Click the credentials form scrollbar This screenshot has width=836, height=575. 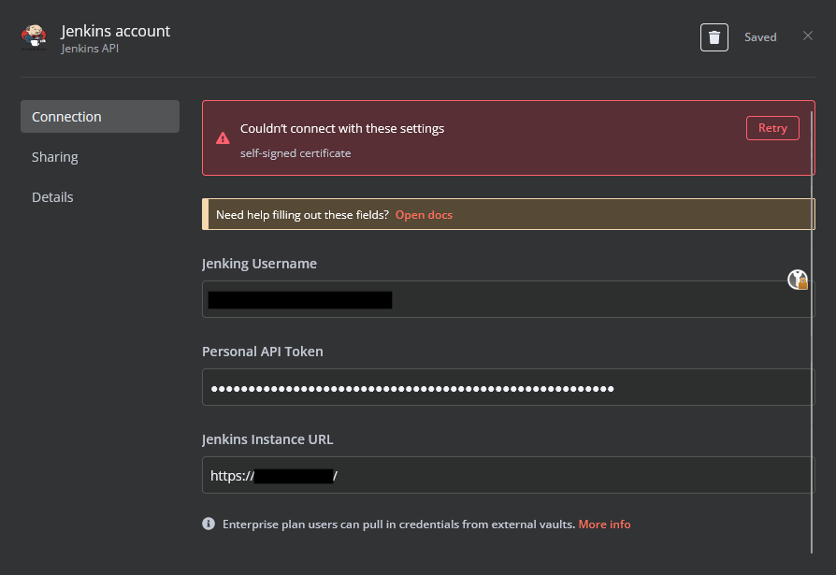(x=812, y=330)
